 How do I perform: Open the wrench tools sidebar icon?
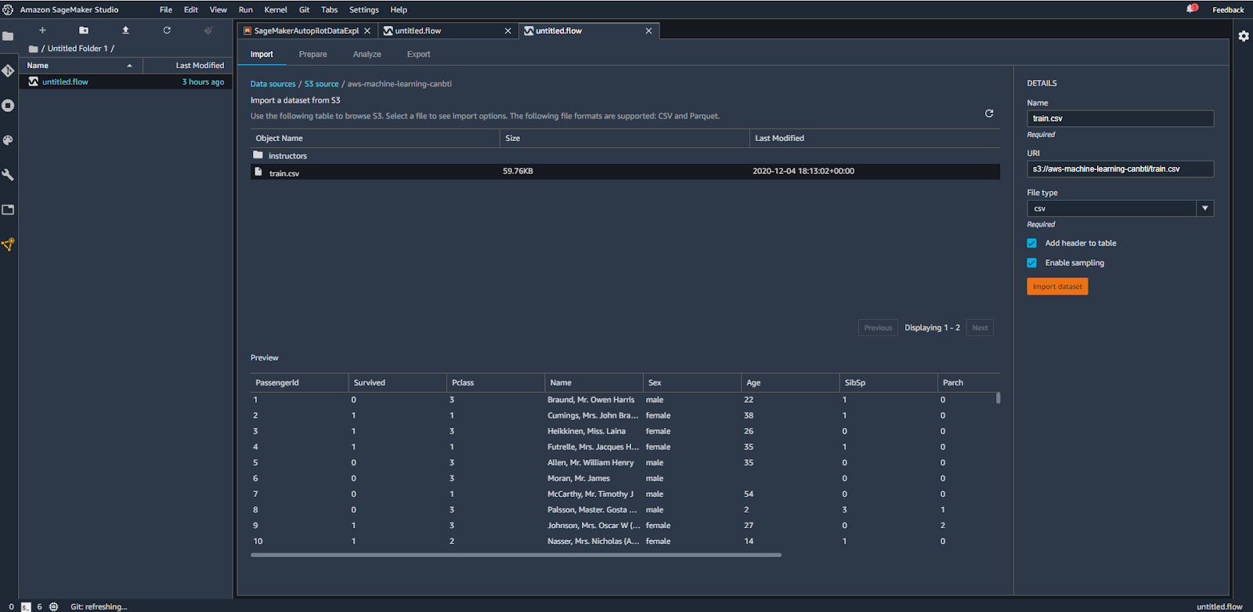8,175
